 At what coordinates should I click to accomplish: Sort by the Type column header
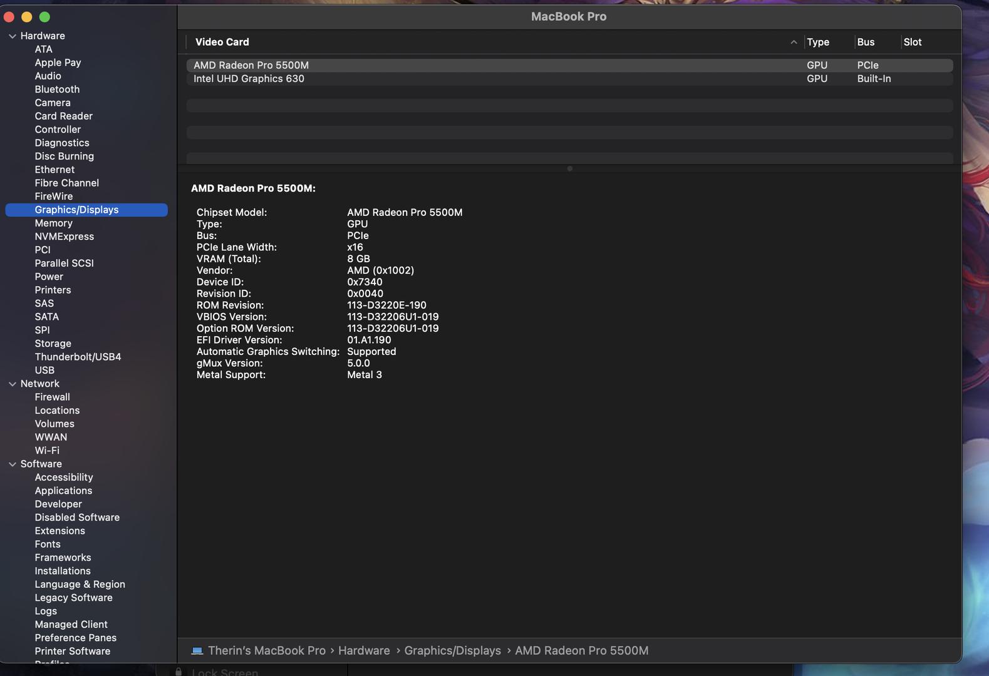818,42
